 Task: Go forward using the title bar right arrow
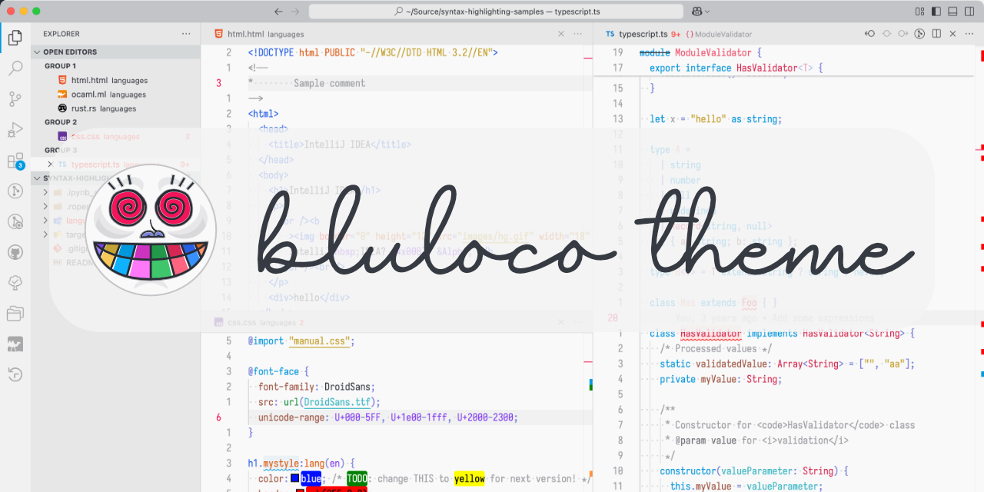[x=296, y=12]
